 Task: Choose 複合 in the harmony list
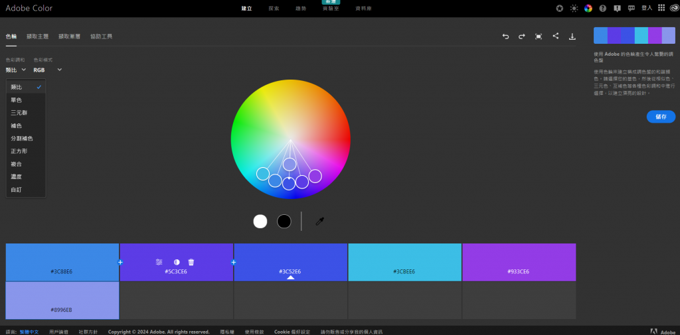tap(26, 165)
